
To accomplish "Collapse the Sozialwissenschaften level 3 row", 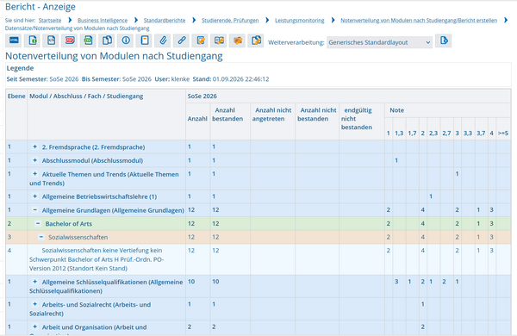I will 41,237.
